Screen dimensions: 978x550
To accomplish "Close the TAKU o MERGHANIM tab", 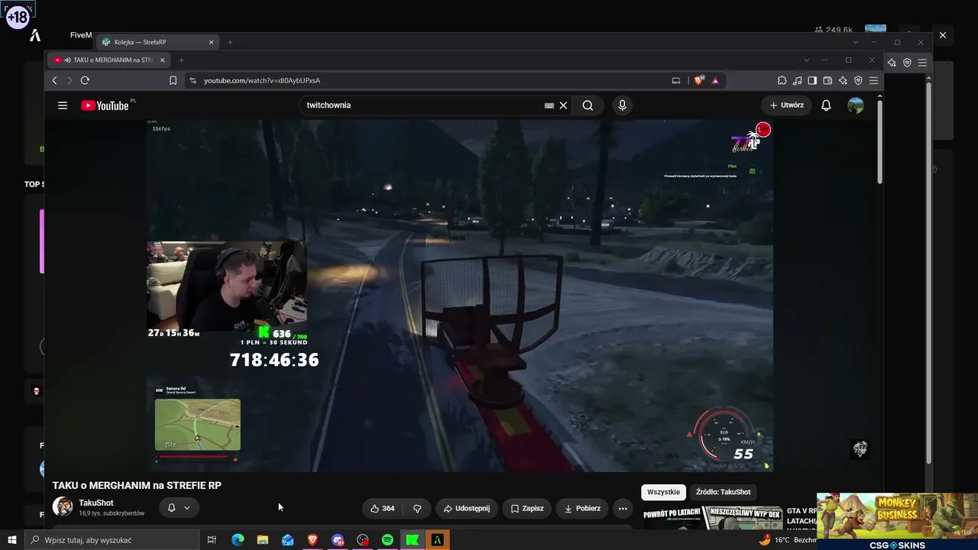I will [162, 60].
